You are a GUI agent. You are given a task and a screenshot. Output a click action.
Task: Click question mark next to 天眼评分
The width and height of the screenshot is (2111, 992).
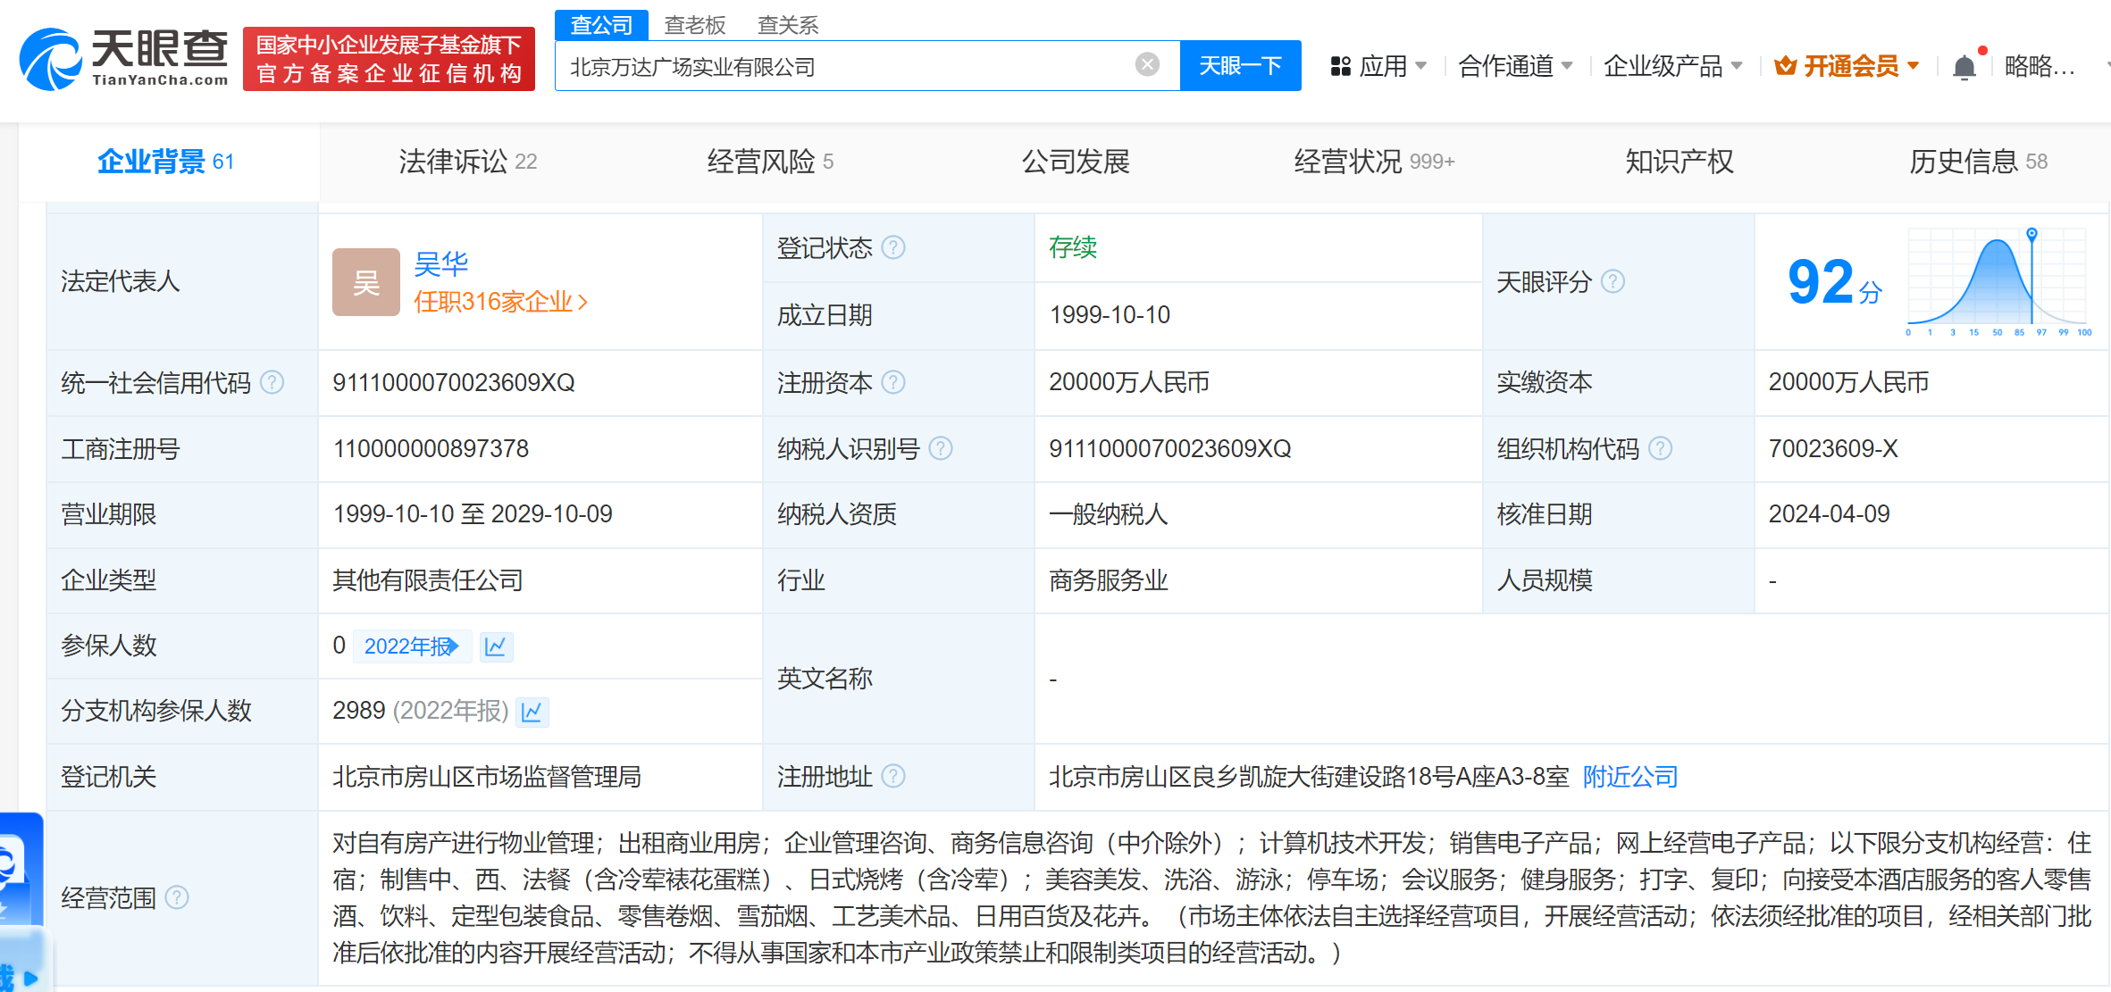click(x=1613, y=282)
